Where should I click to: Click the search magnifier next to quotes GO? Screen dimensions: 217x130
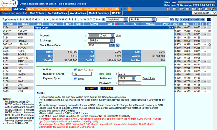176,19
